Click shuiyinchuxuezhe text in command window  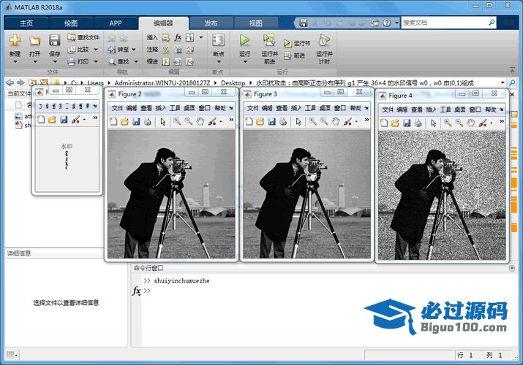pos(182,281)
